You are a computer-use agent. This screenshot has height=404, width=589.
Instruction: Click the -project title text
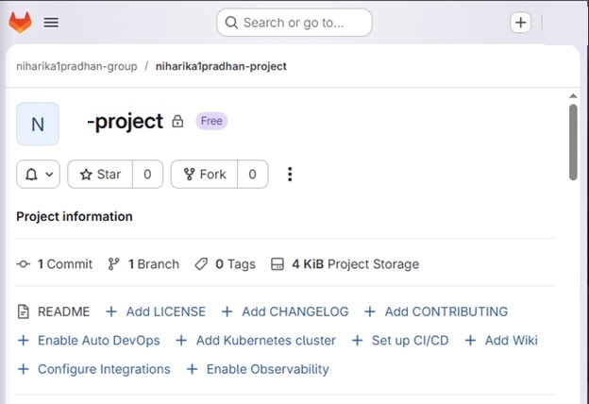coord(126,122)
